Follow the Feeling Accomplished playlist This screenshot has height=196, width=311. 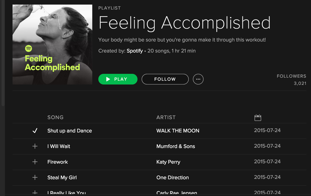(165, 79)
